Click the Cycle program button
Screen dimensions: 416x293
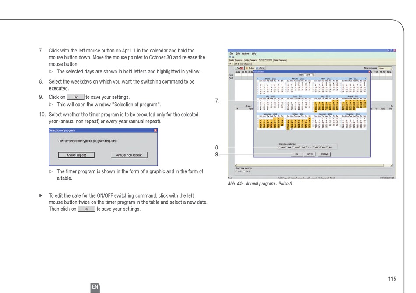click(260, 68)
